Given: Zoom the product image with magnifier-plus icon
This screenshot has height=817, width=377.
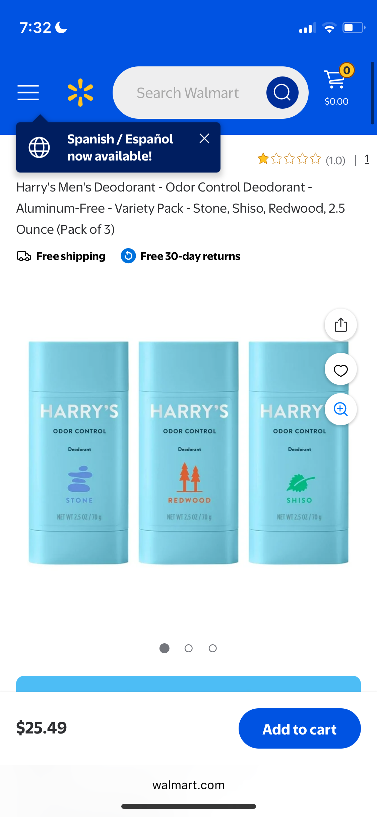Looking at the screenshot, I should 340,409.
